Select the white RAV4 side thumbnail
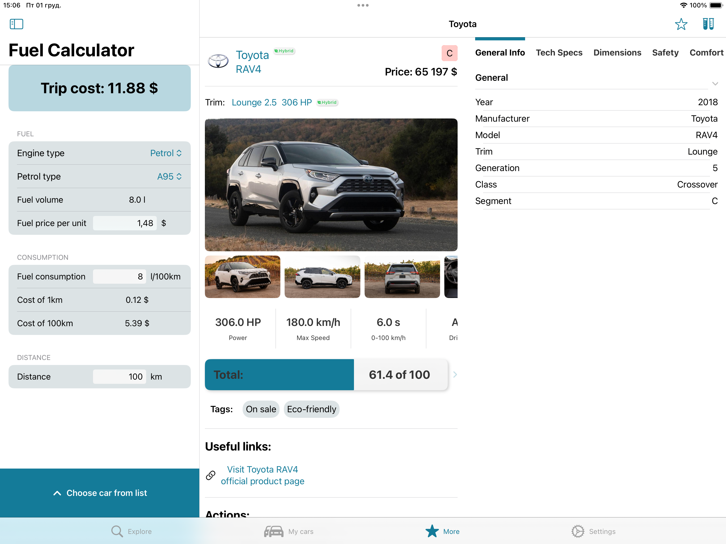726x544 pixels. point(322,277)
